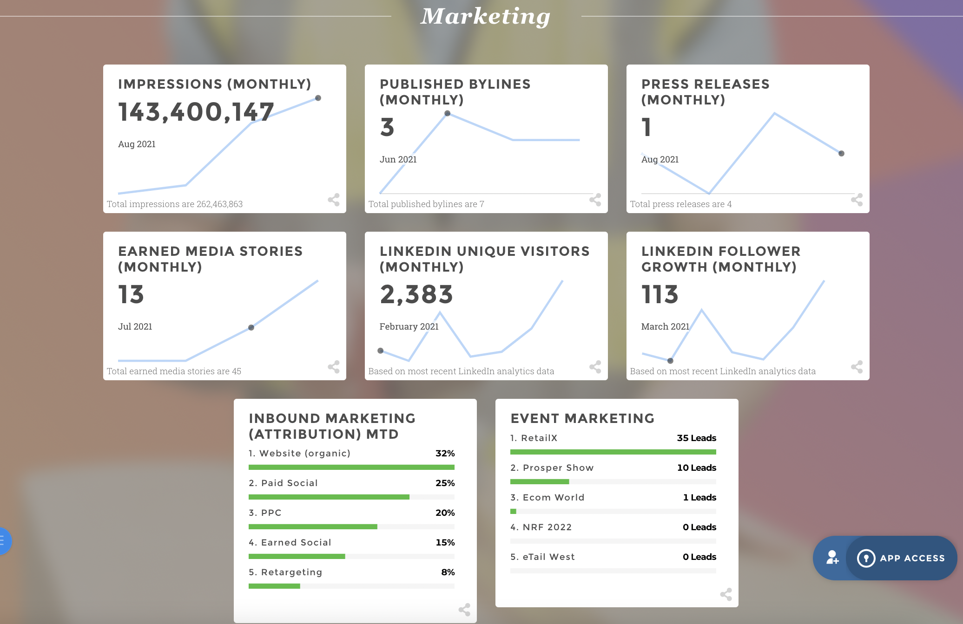
Task: Click the Jun 2021 point on Bylines chart
Action: (x=447, y=113)
